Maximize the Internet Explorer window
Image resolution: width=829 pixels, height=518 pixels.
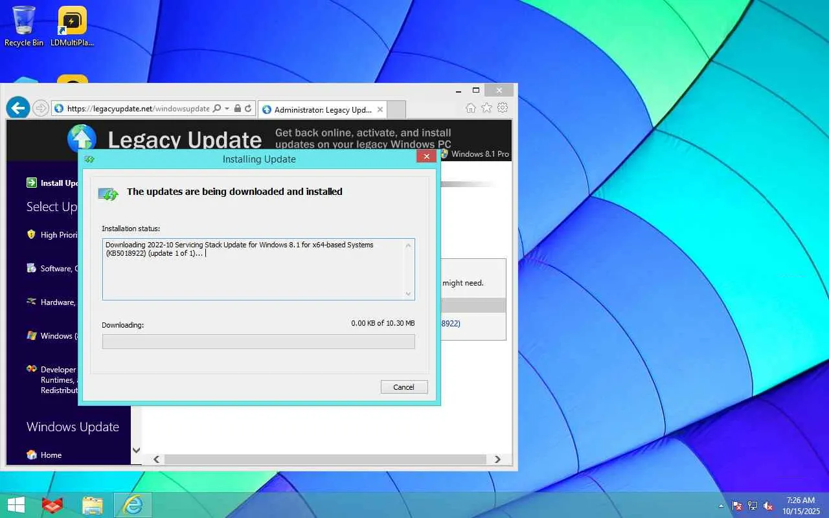point(476,90)
